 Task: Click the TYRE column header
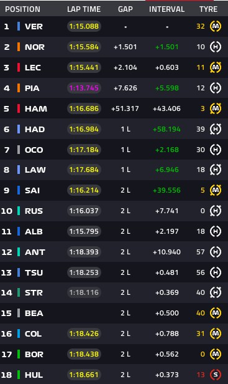coord(208,9)
